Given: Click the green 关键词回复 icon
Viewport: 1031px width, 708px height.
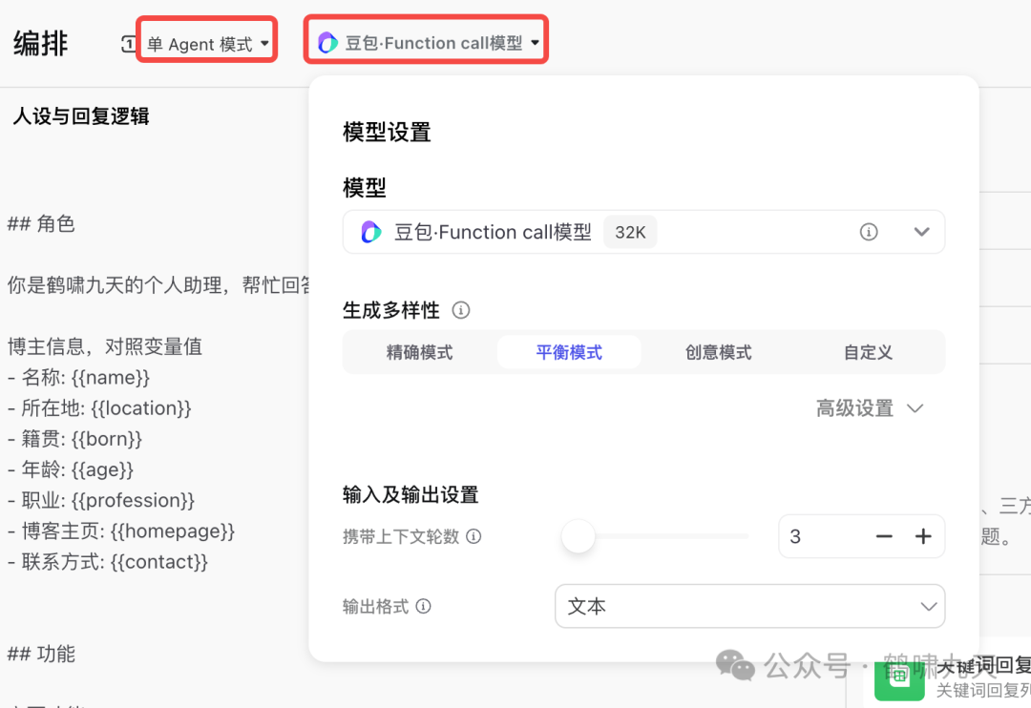Looking at the screenshot, I should [899, 679].
